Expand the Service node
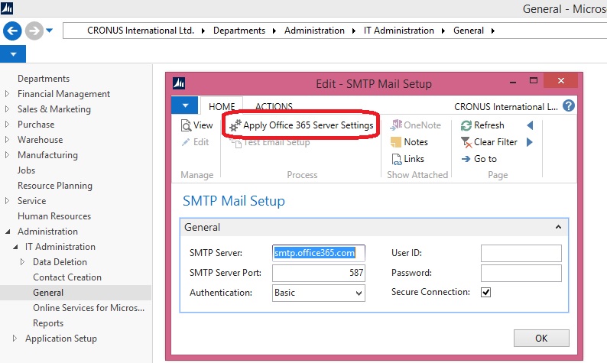607x363 pixels. coord(7,201)
